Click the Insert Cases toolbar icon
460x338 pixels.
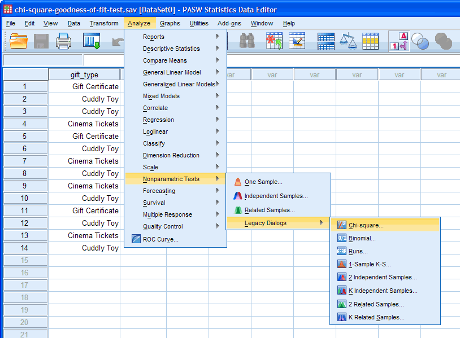(x=274, y=41)
